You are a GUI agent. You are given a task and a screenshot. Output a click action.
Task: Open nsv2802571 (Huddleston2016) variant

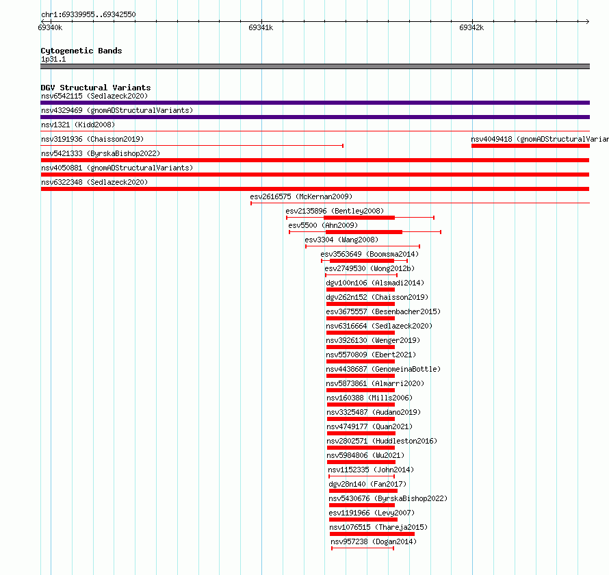tap(383, 441)
